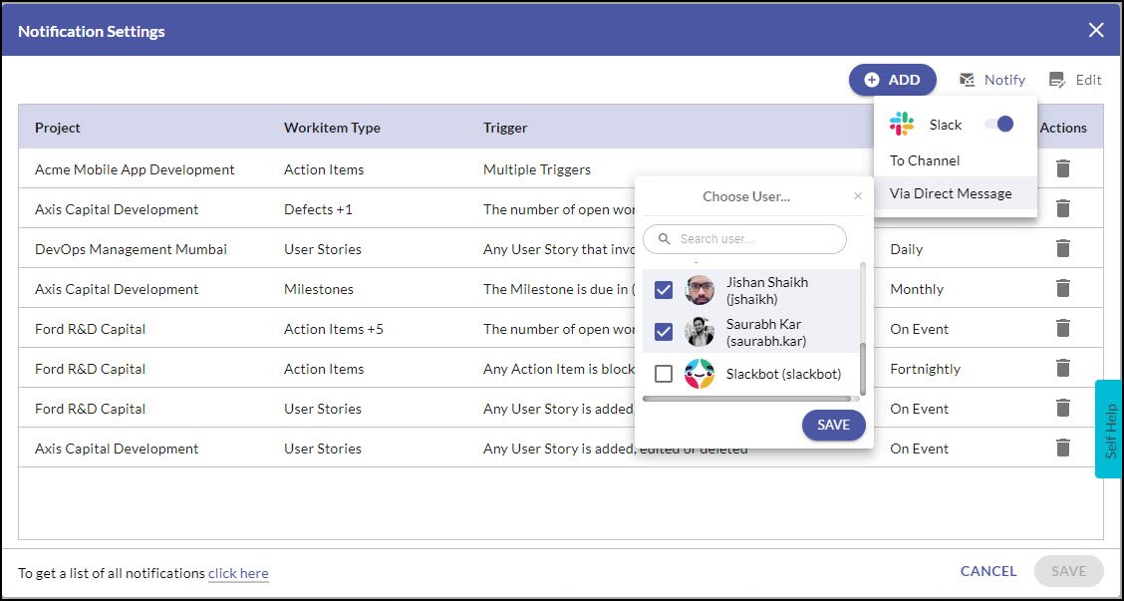Delete the Monthly Milestones notification row
The width and height of the screenshot is (1124, 601).
(x=1063, y=289)
